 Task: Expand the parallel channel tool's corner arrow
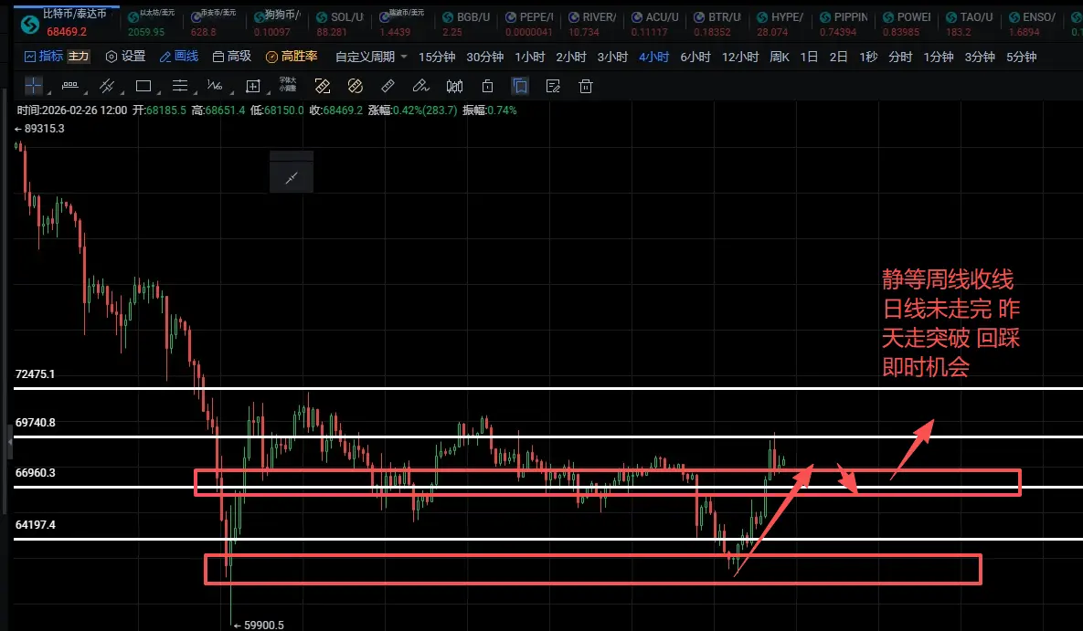pos(122,93)
